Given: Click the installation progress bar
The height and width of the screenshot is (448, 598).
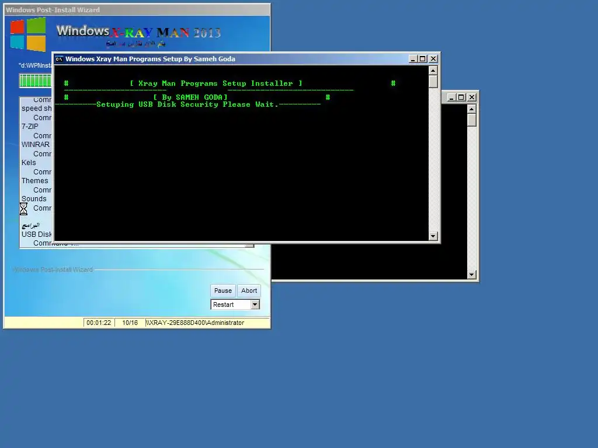Looking at the screenshot, I should (x=36, y=80).
